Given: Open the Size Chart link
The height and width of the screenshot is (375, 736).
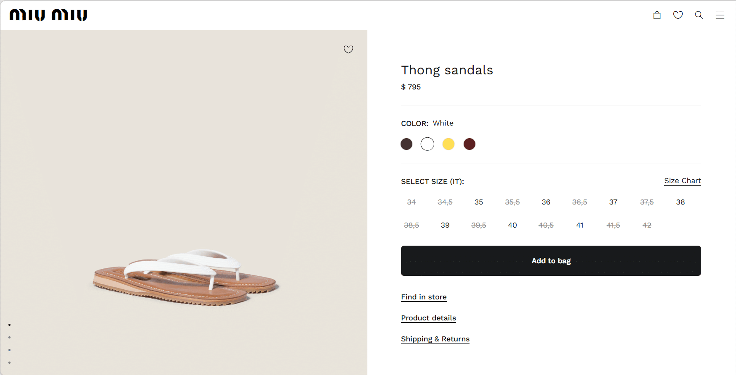Looking at the screenshot, I should pyautogui.click(x=682, y=181).
